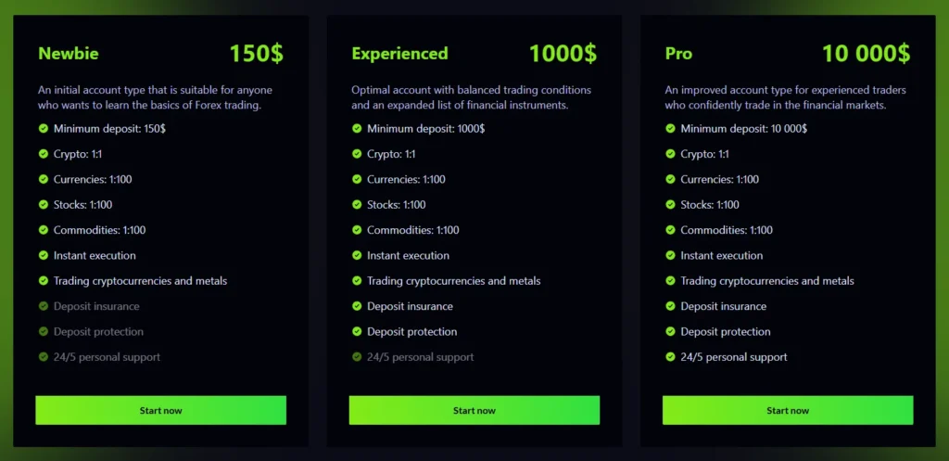
Task: Click dimmed check icon by Newbie Deposit protection
Action: tap(44, 331)
